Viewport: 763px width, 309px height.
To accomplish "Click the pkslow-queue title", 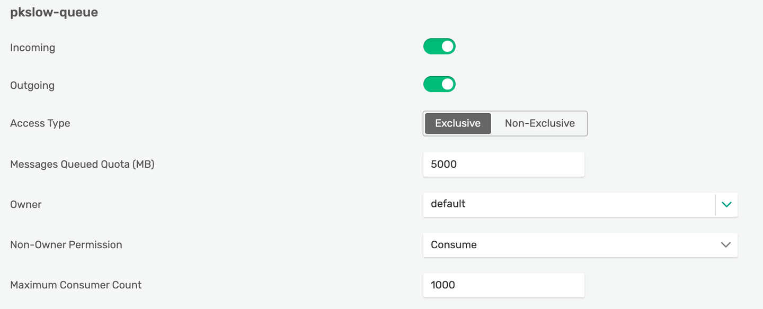I will tap(54, 12).
